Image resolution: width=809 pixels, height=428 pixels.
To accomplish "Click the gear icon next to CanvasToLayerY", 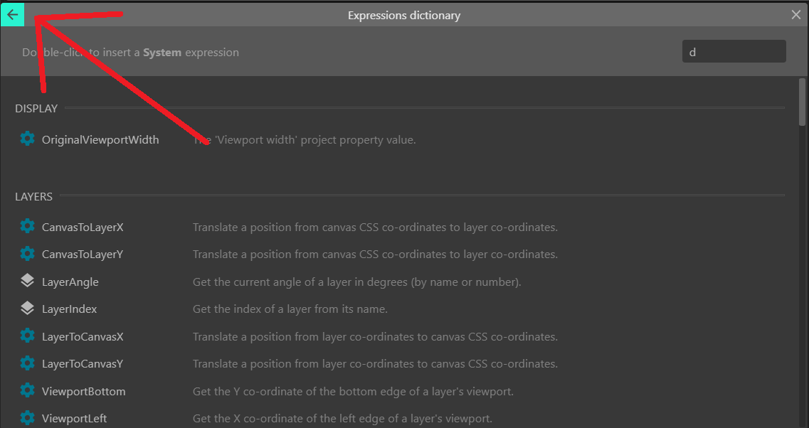I will (x=27, y=254).
